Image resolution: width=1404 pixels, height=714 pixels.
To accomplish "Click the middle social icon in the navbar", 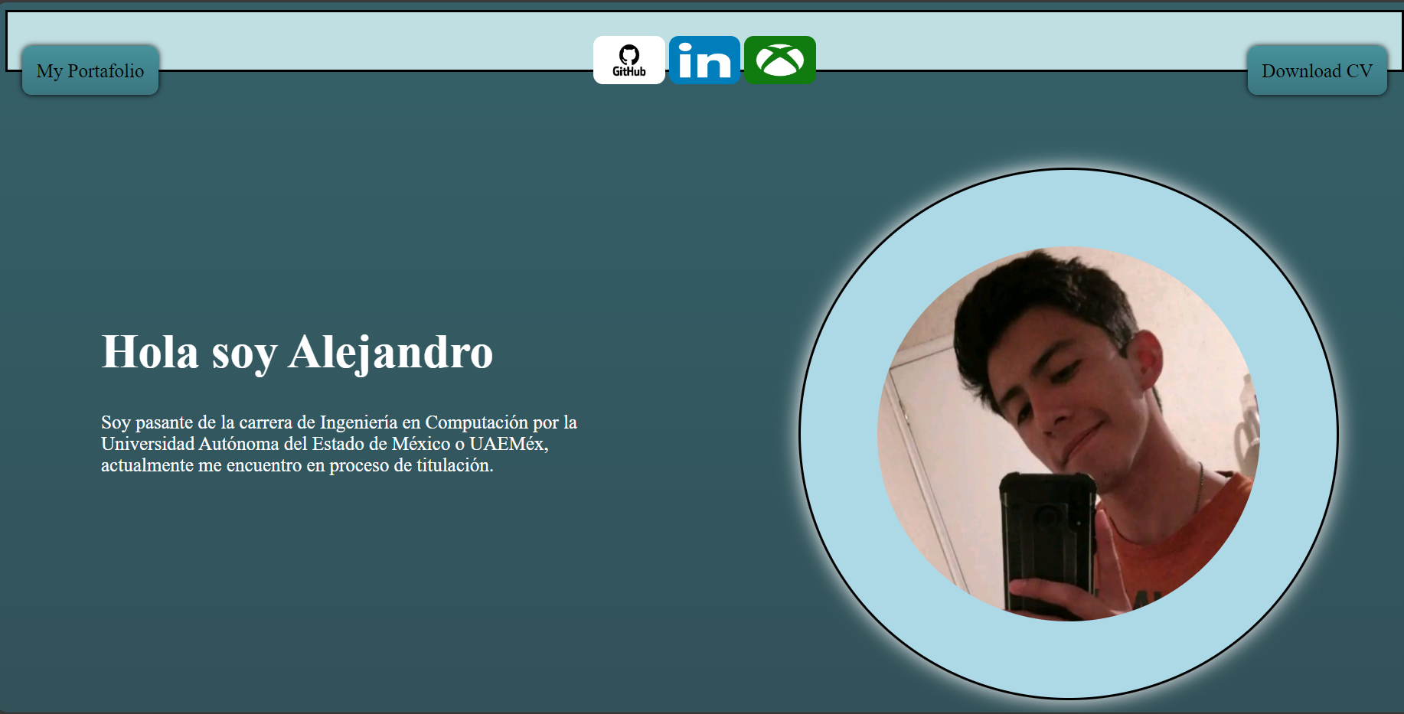I will pos(704,60).
